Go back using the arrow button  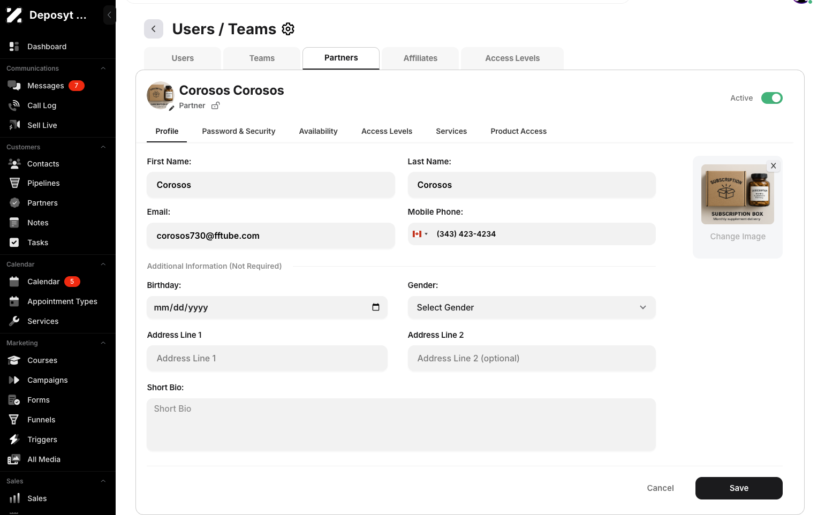coord(154,29)
